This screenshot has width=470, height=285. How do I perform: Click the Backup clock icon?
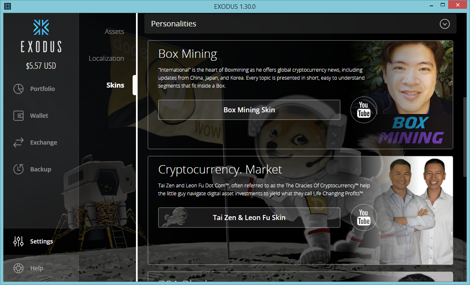[x=18, y=169]
